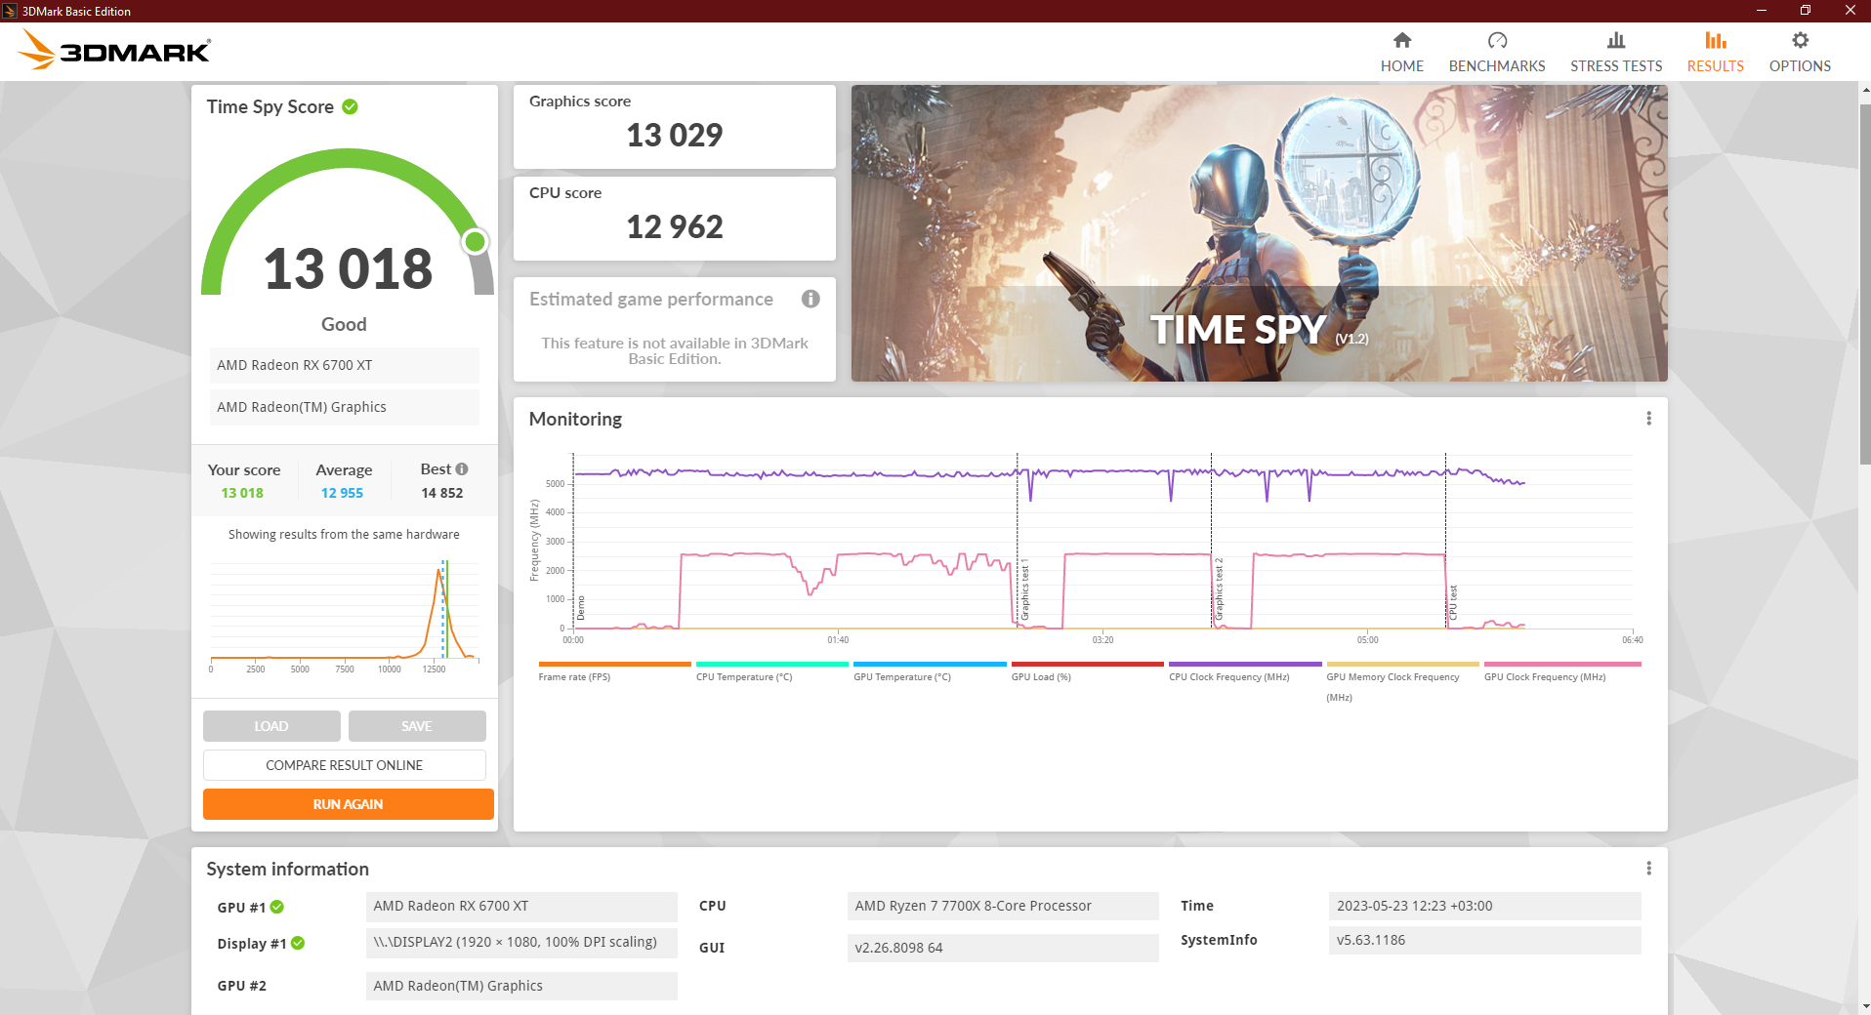
Task: Toggle the GPU Clock Frequency legend series
Action: pyautogui.click(x=1562, y=672)
